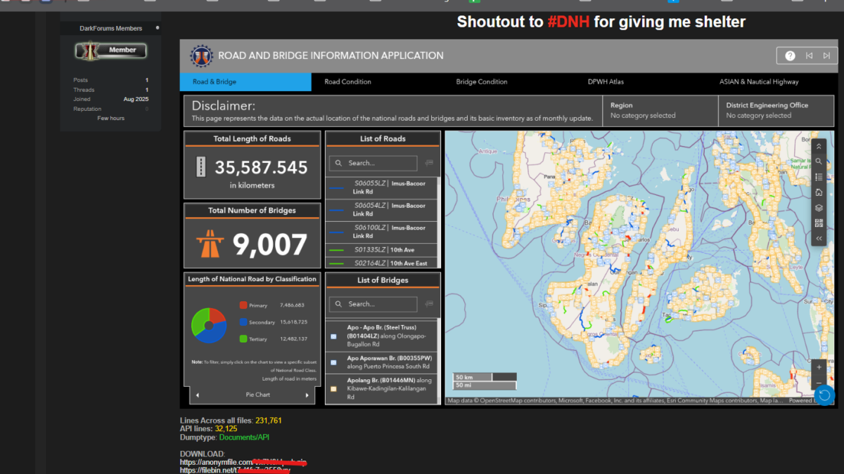This screenshot has width=844, height=474.
Task: Open the DPWH Atlas tab
Action: pyautogui.click(x=606, y=82)
